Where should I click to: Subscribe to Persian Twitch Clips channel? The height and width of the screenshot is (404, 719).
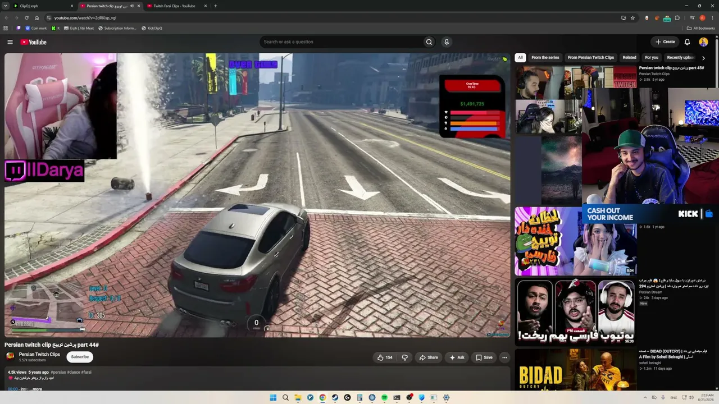pos(80,357)
